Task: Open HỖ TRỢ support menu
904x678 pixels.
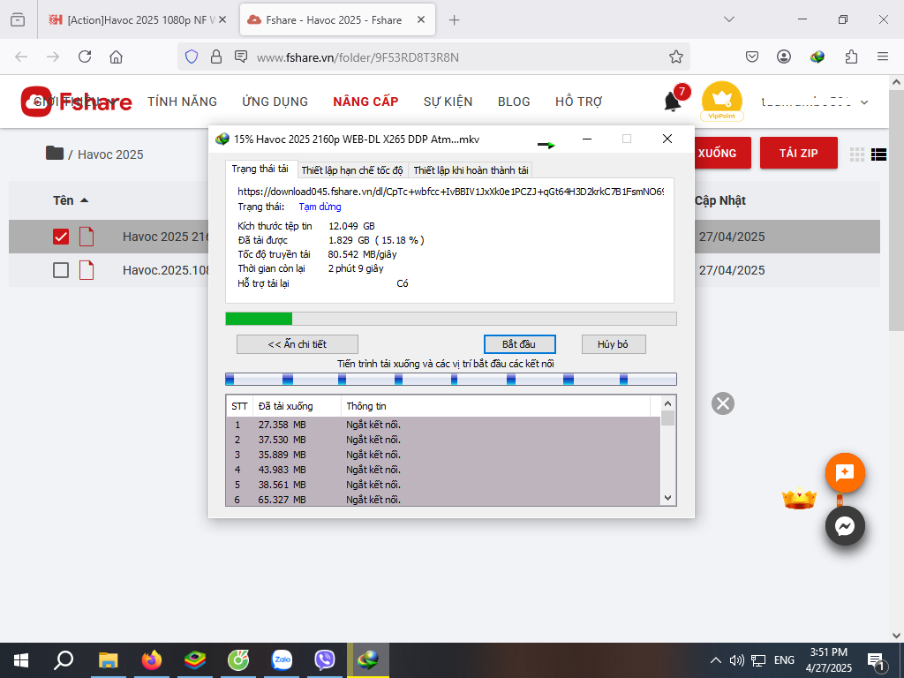Action: 579,102
